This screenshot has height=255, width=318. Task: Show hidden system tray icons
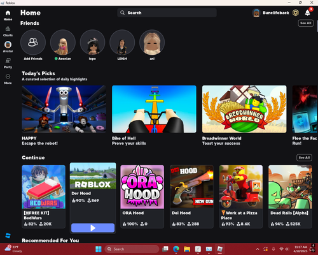pos(258,249)
